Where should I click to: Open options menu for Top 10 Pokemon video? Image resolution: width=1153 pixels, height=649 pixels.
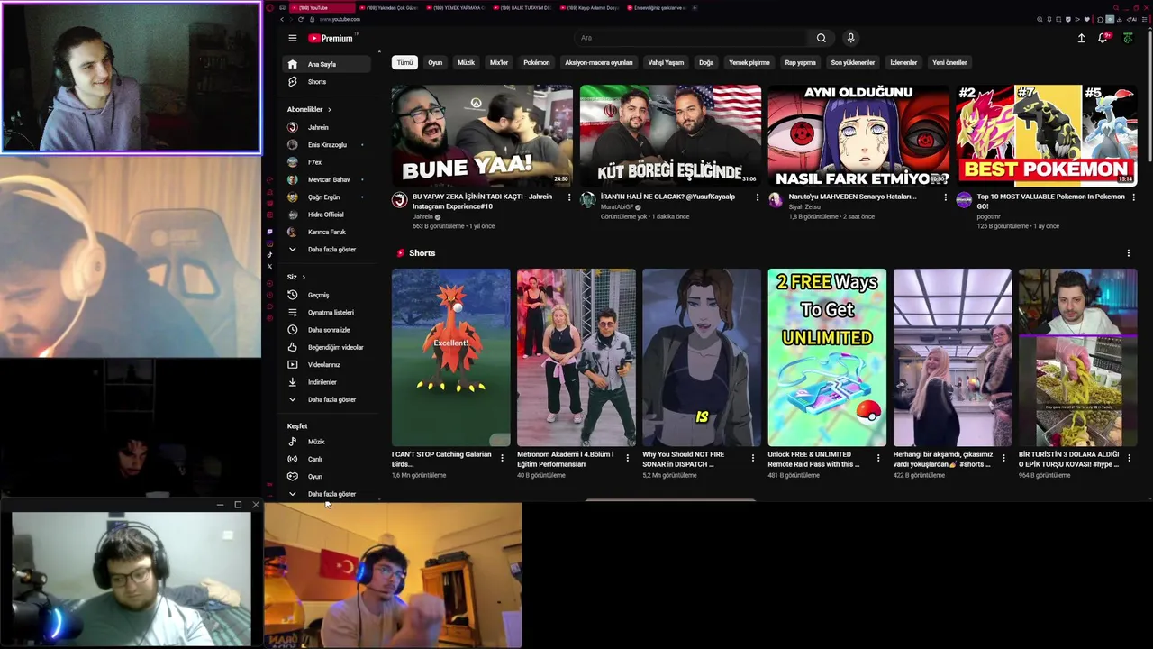[1133, 197]
